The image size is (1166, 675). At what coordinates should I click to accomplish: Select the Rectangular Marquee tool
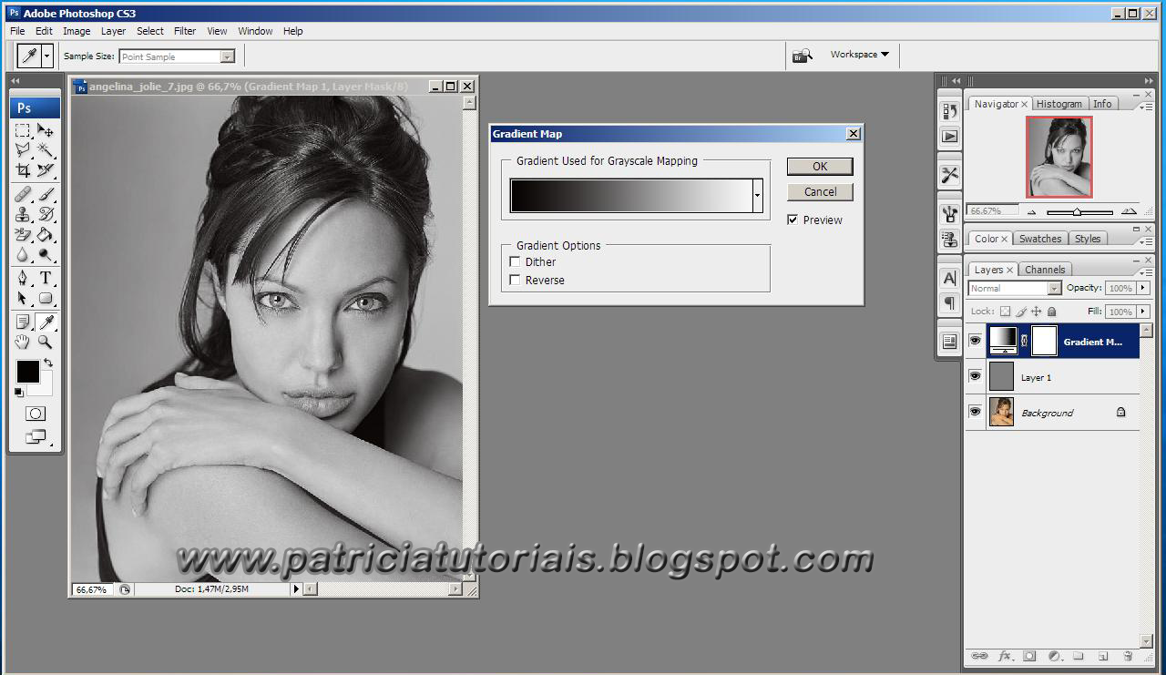[24, 131]
